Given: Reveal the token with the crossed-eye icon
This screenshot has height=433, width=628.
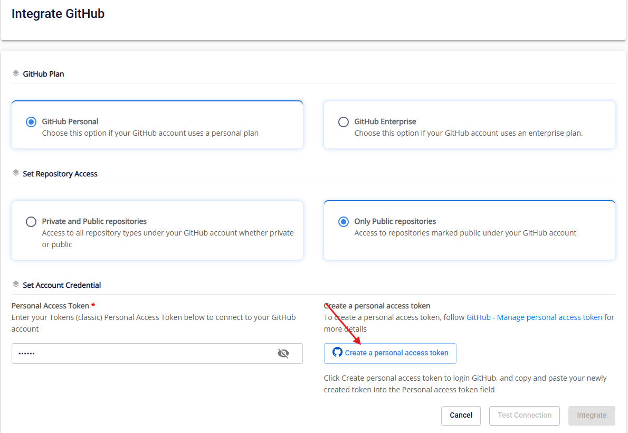Looking at the screenshot, I should pyautogui.click(x=283, y=353).
